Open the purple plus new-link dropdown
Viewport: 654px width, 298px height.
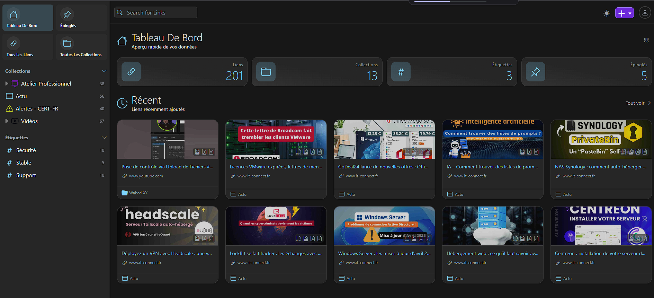click(624, 13)
